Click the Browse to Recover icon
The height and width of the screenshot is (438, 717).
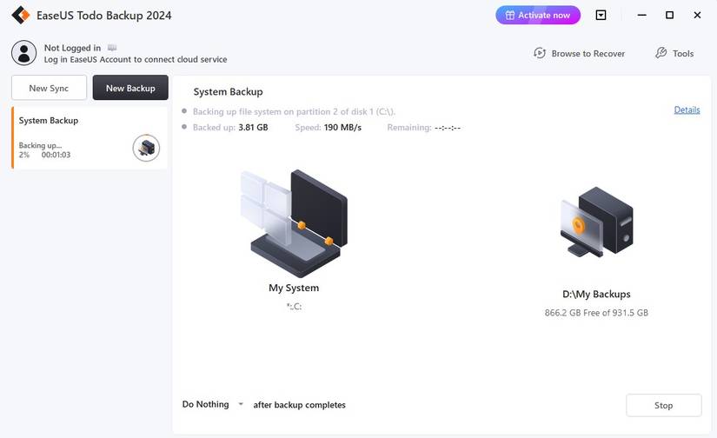(x=540, y=53)
